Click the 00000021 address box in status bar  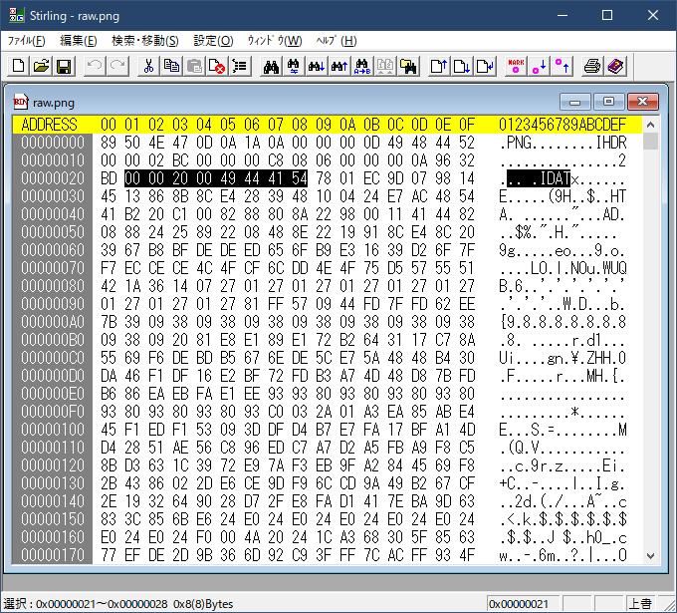pyautogui.click(x=522, y=603)
